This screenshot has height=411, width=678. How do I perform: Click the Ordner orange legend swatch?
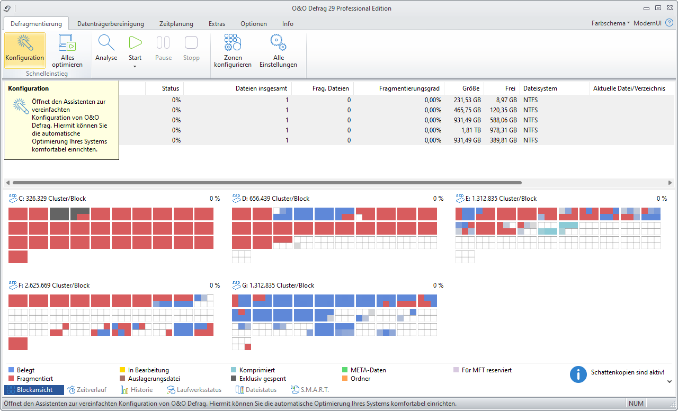pos(345,379)
